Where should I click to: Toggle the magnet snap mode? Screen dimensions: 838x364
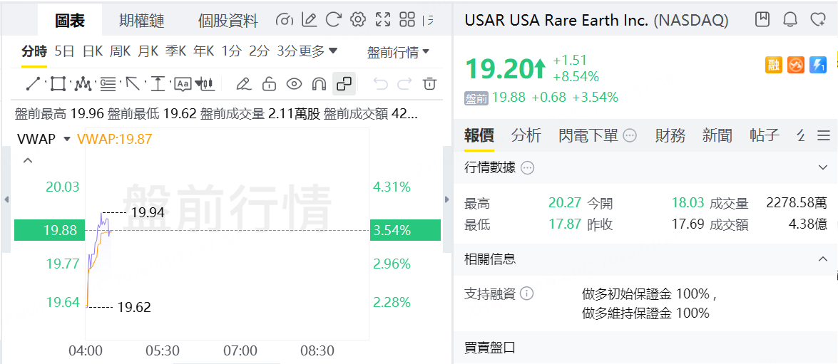[x=319, y=84]
